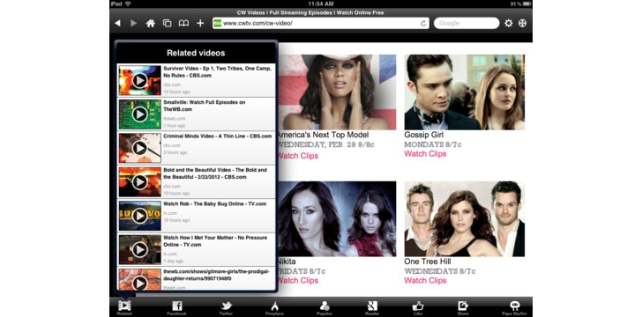Screen dimensions: 642x317
Task: Go forward with the right arrow button
Action: pyautogui.click(x=133, y=23)
